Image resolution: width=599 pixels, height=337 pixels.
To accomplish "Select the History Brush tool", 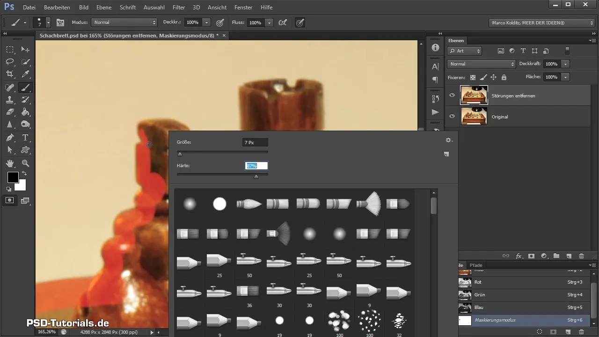I will (x=26, y=100).
